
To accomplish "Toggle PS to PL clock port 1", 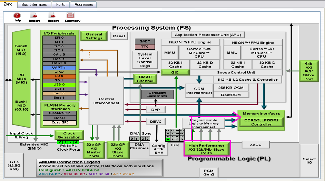I will pos(65,142).
